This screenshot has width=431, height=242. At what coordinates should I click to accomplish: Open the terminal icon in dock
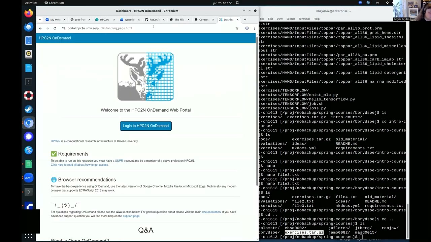29,192
